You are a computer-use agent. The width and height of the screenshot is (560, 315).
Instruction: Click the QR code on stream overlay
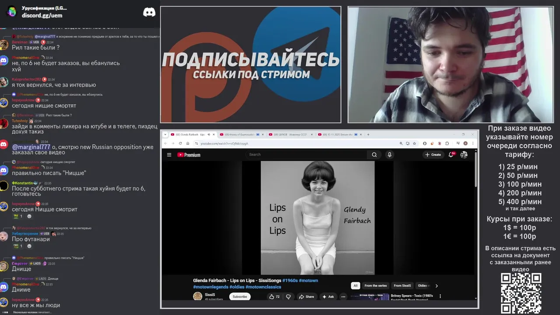pos(521,293)
